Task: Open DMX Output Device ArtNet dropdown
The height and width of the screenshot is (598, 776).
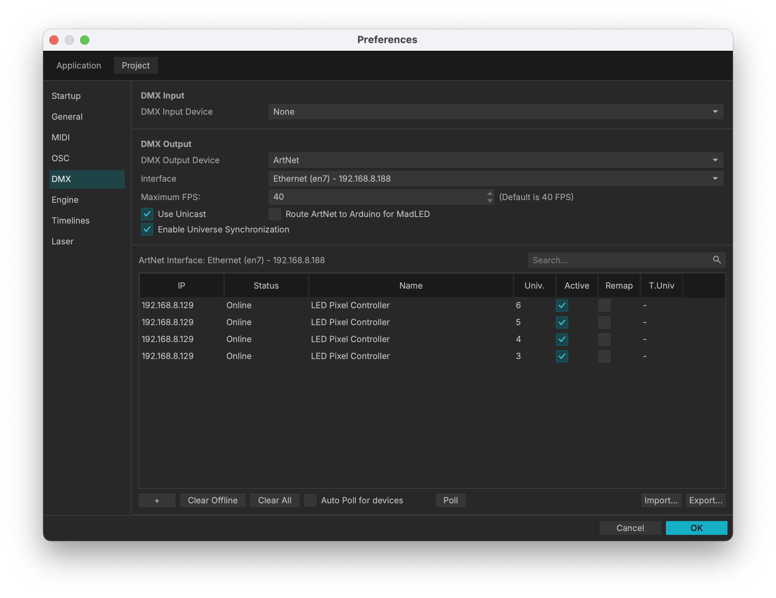Action: (x=496, y=160)
